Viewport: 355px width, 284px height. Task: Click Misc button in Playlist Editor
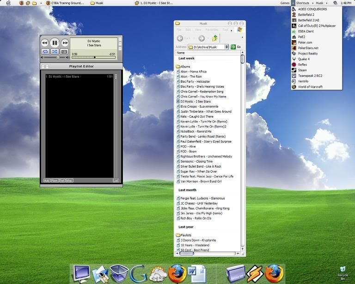coord(69,181)
